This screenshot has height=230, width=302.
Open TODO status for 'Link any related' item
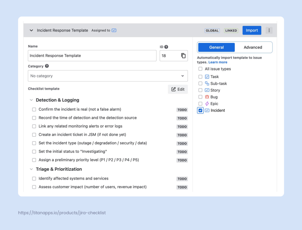pos(182,127)
